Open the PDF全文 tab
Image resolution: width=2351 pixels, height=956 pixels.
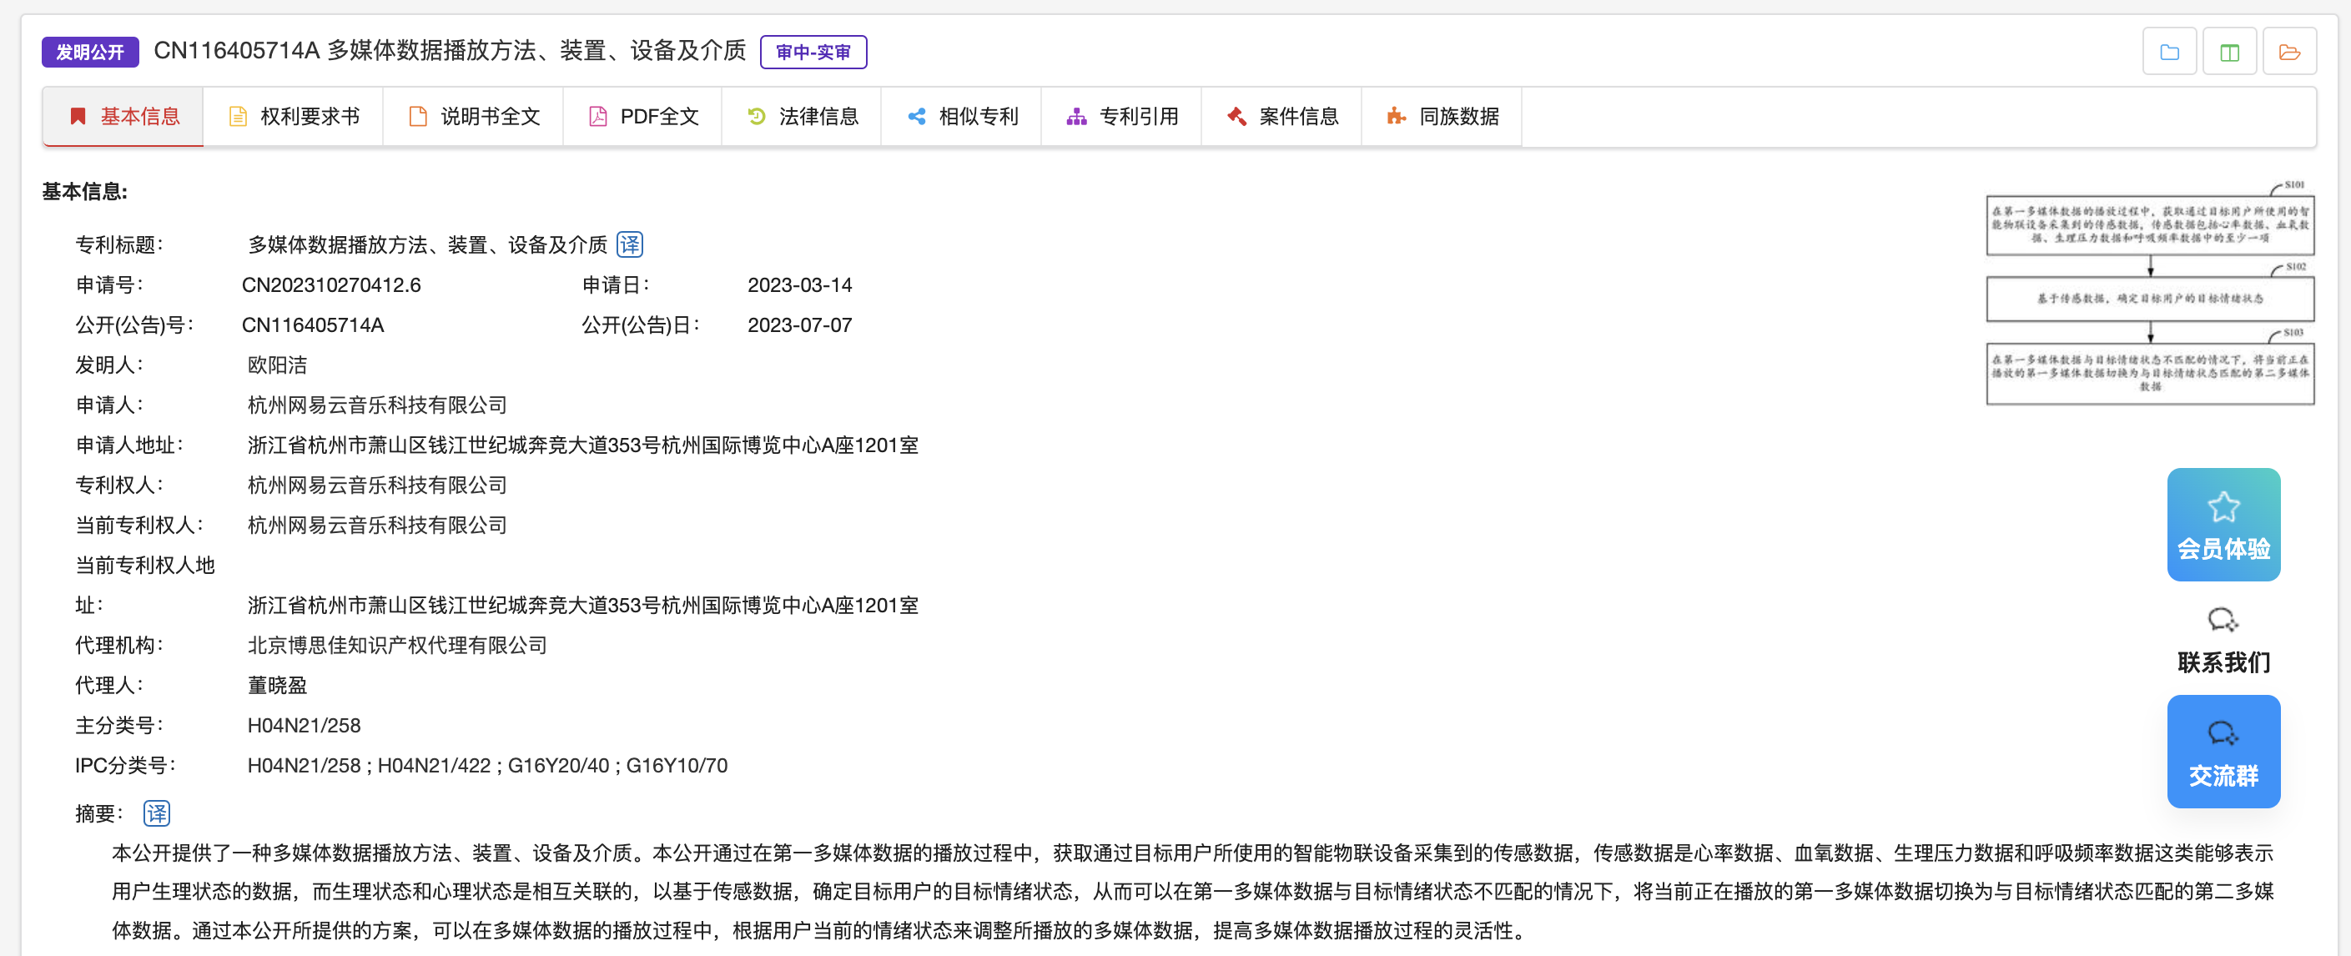642,117
